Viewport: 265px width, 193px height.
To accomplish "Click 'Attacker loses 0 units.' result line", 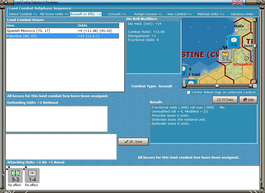I will 171,115.
